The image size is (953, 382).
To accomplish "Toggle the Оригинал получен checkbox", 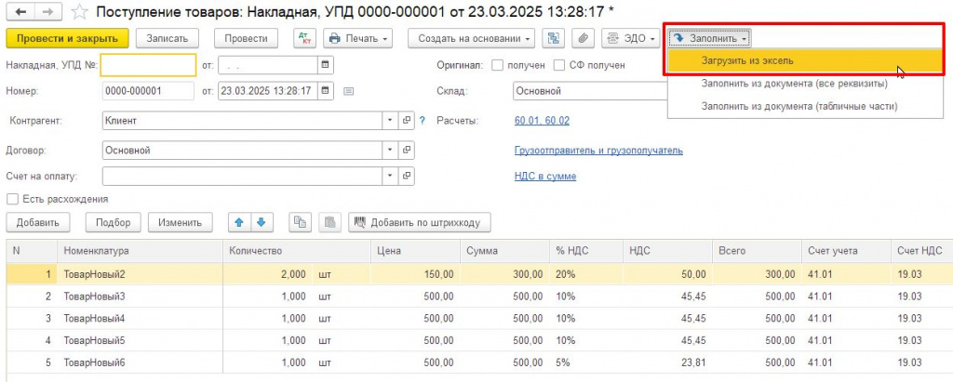I will (x=497, y=65).
